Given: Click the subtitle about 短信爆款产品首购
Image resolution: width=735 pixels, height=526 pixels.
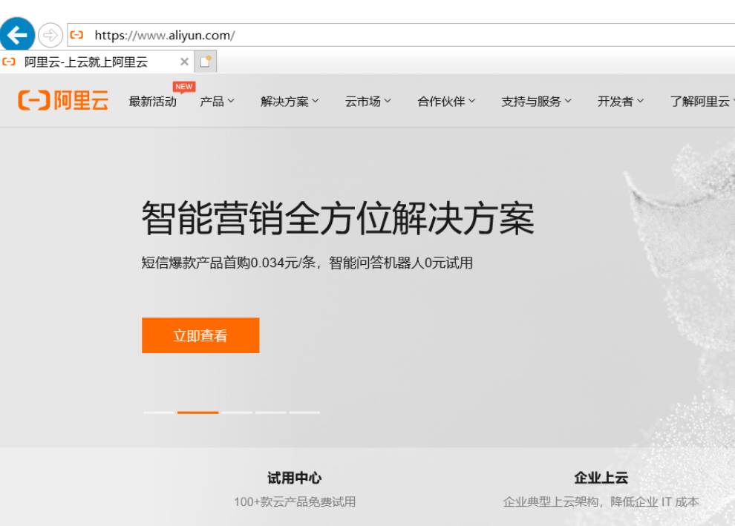Looking at the screenshot, I should pyautogui.click(x=307, y=263).
